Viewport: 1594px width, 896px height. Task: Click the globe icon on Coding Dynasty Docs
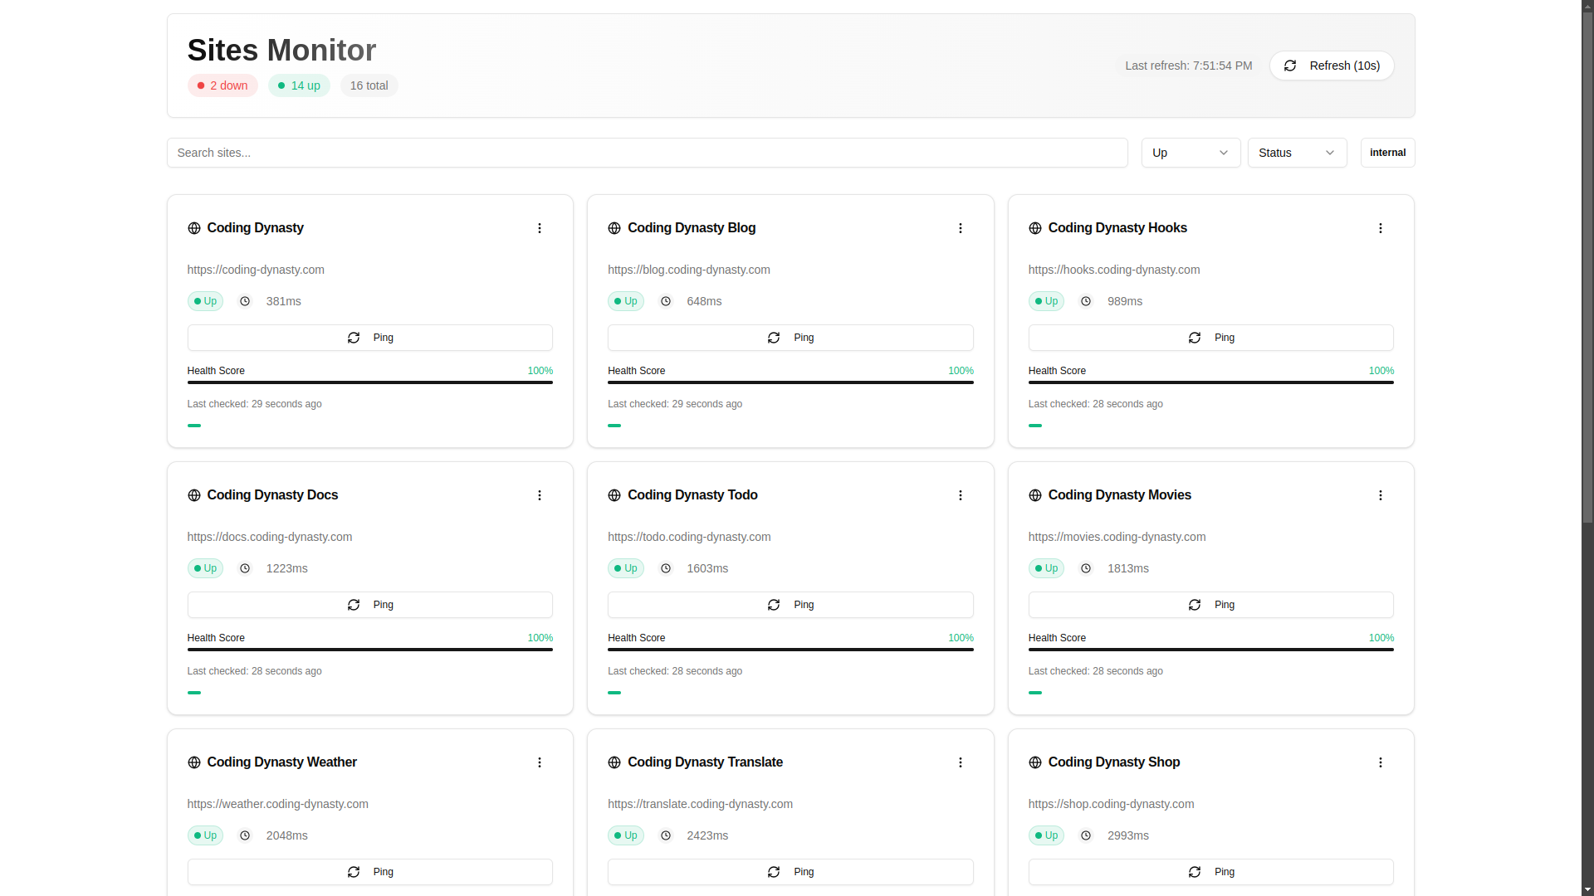point(195,494)
